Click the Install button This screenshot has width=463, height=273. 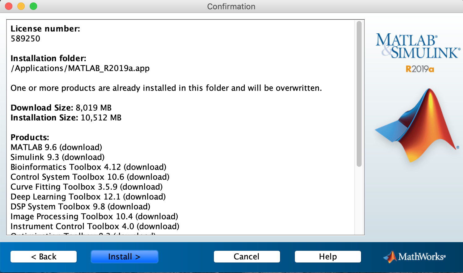tap(124, 256)
